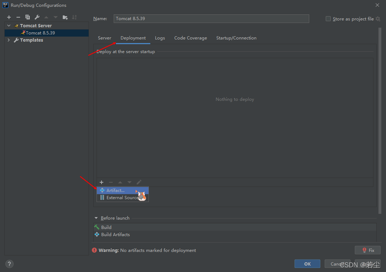Add deployment item with plus button
Viewport: 386px width, 272px height.
point(102,182)
